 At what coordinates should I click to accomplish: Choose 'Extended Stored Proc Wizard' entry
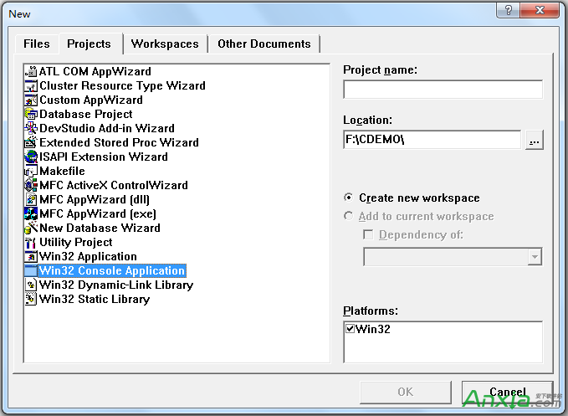(119, 142)
